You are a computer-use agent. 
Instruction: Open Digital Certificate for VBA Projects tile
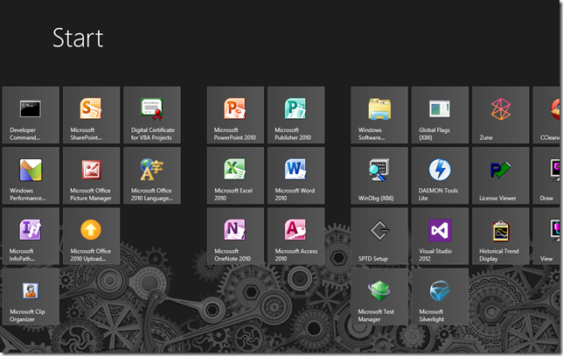152,115
